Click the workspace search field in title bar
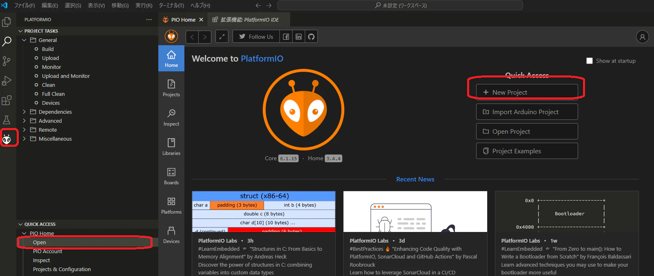Image resolution: width=654 pixels, height=276 pixels. [400, 5]
